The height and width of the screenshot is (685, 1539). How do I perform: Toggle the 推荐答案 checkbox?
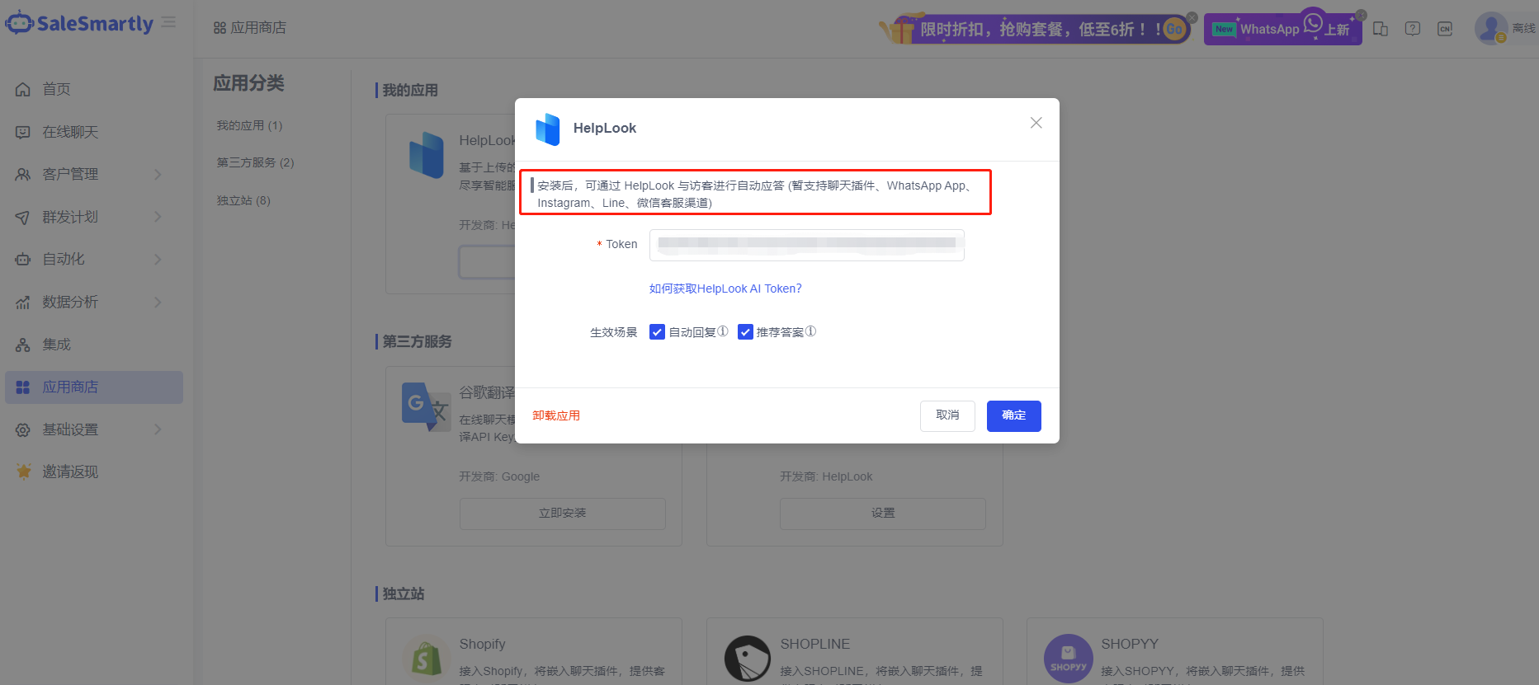[746, 332]
